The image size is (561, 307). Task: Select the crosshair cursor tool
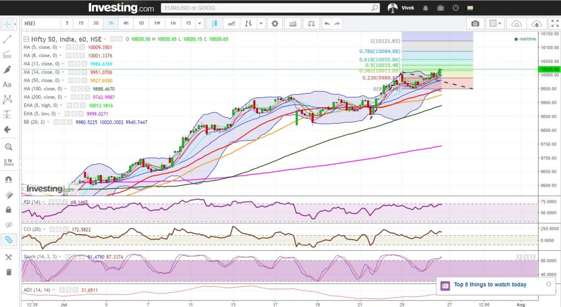(x=7, y=24)
